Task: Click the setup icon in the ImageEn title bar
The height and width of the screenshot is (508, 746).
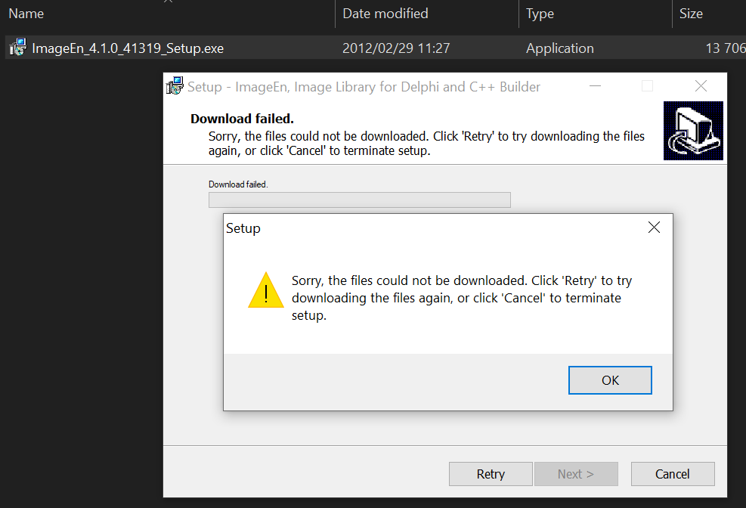Action: click(175, 86)
